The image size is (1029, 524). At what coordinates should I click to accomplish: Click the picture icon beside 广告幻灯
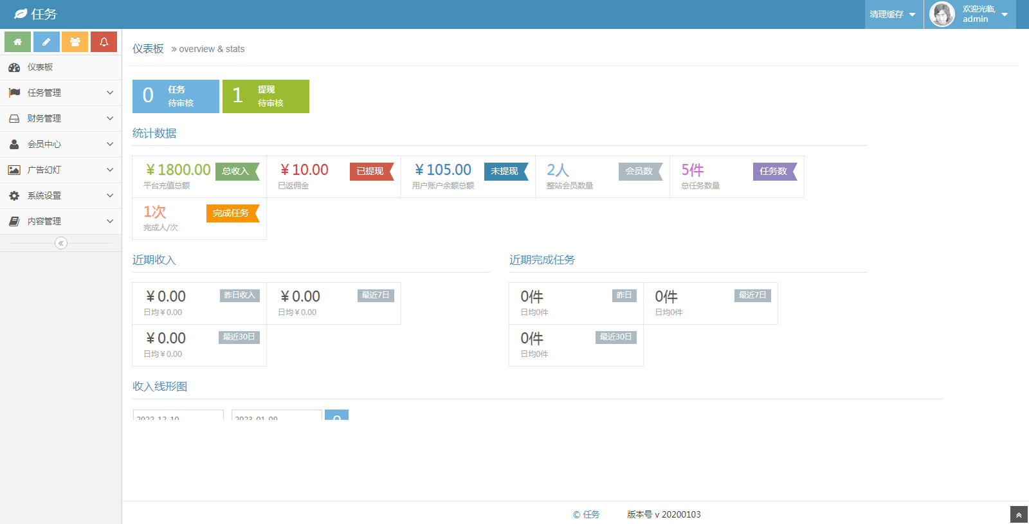(14, 170)
